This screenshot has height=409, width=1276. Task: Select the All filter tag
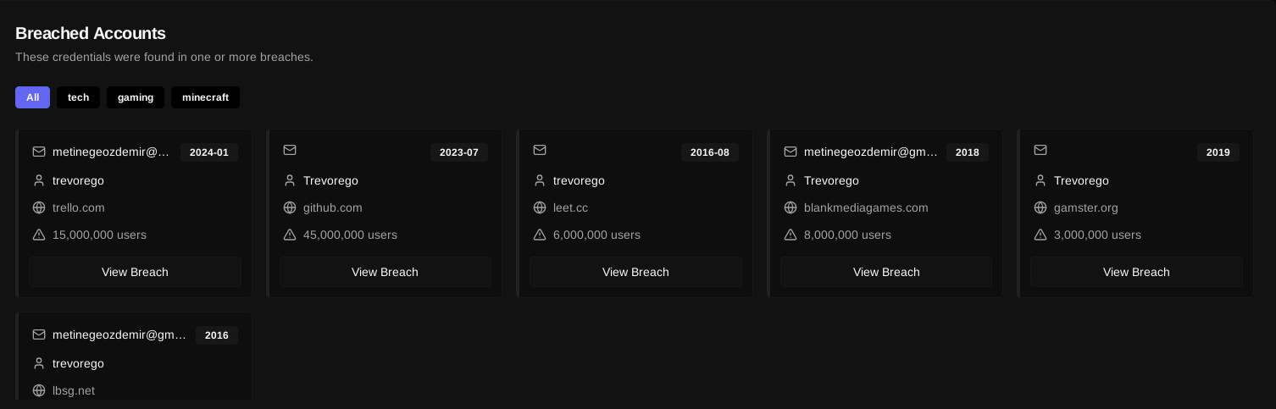32,97
